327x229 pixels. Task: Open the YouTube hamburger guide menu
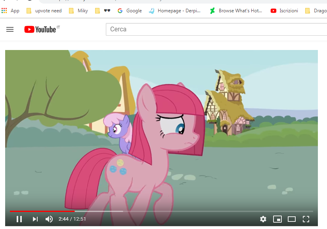pos(10,29)
